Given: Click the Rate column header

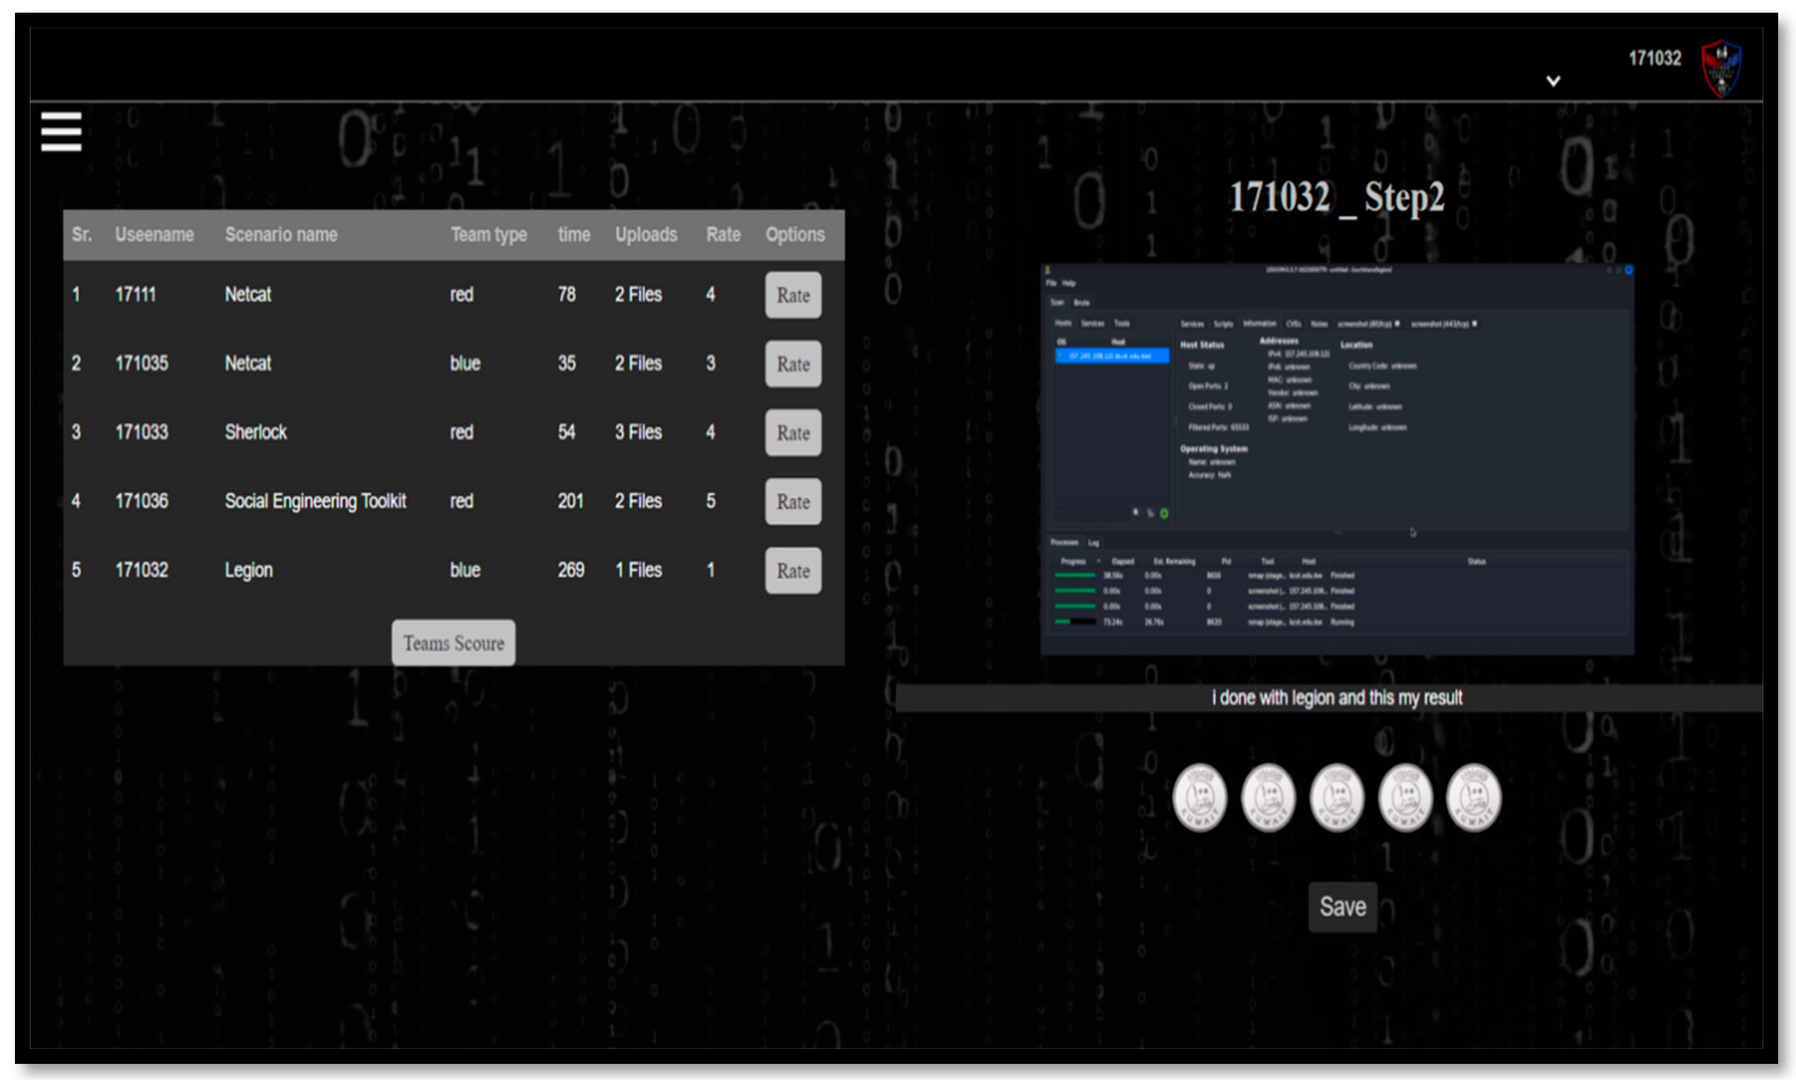Looking at the screenshot, I should (722, 234).
